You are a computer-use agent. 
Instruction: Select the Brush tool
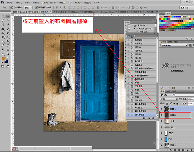pos(8,29)
